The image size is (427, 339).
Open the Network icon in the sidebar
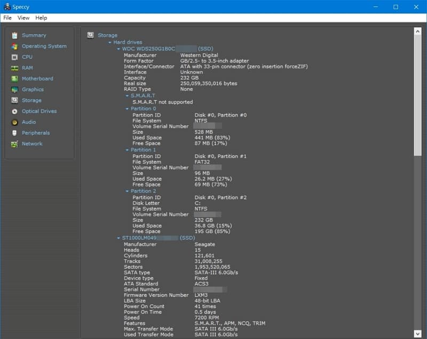pyautogui.click(x=15, y=144)
